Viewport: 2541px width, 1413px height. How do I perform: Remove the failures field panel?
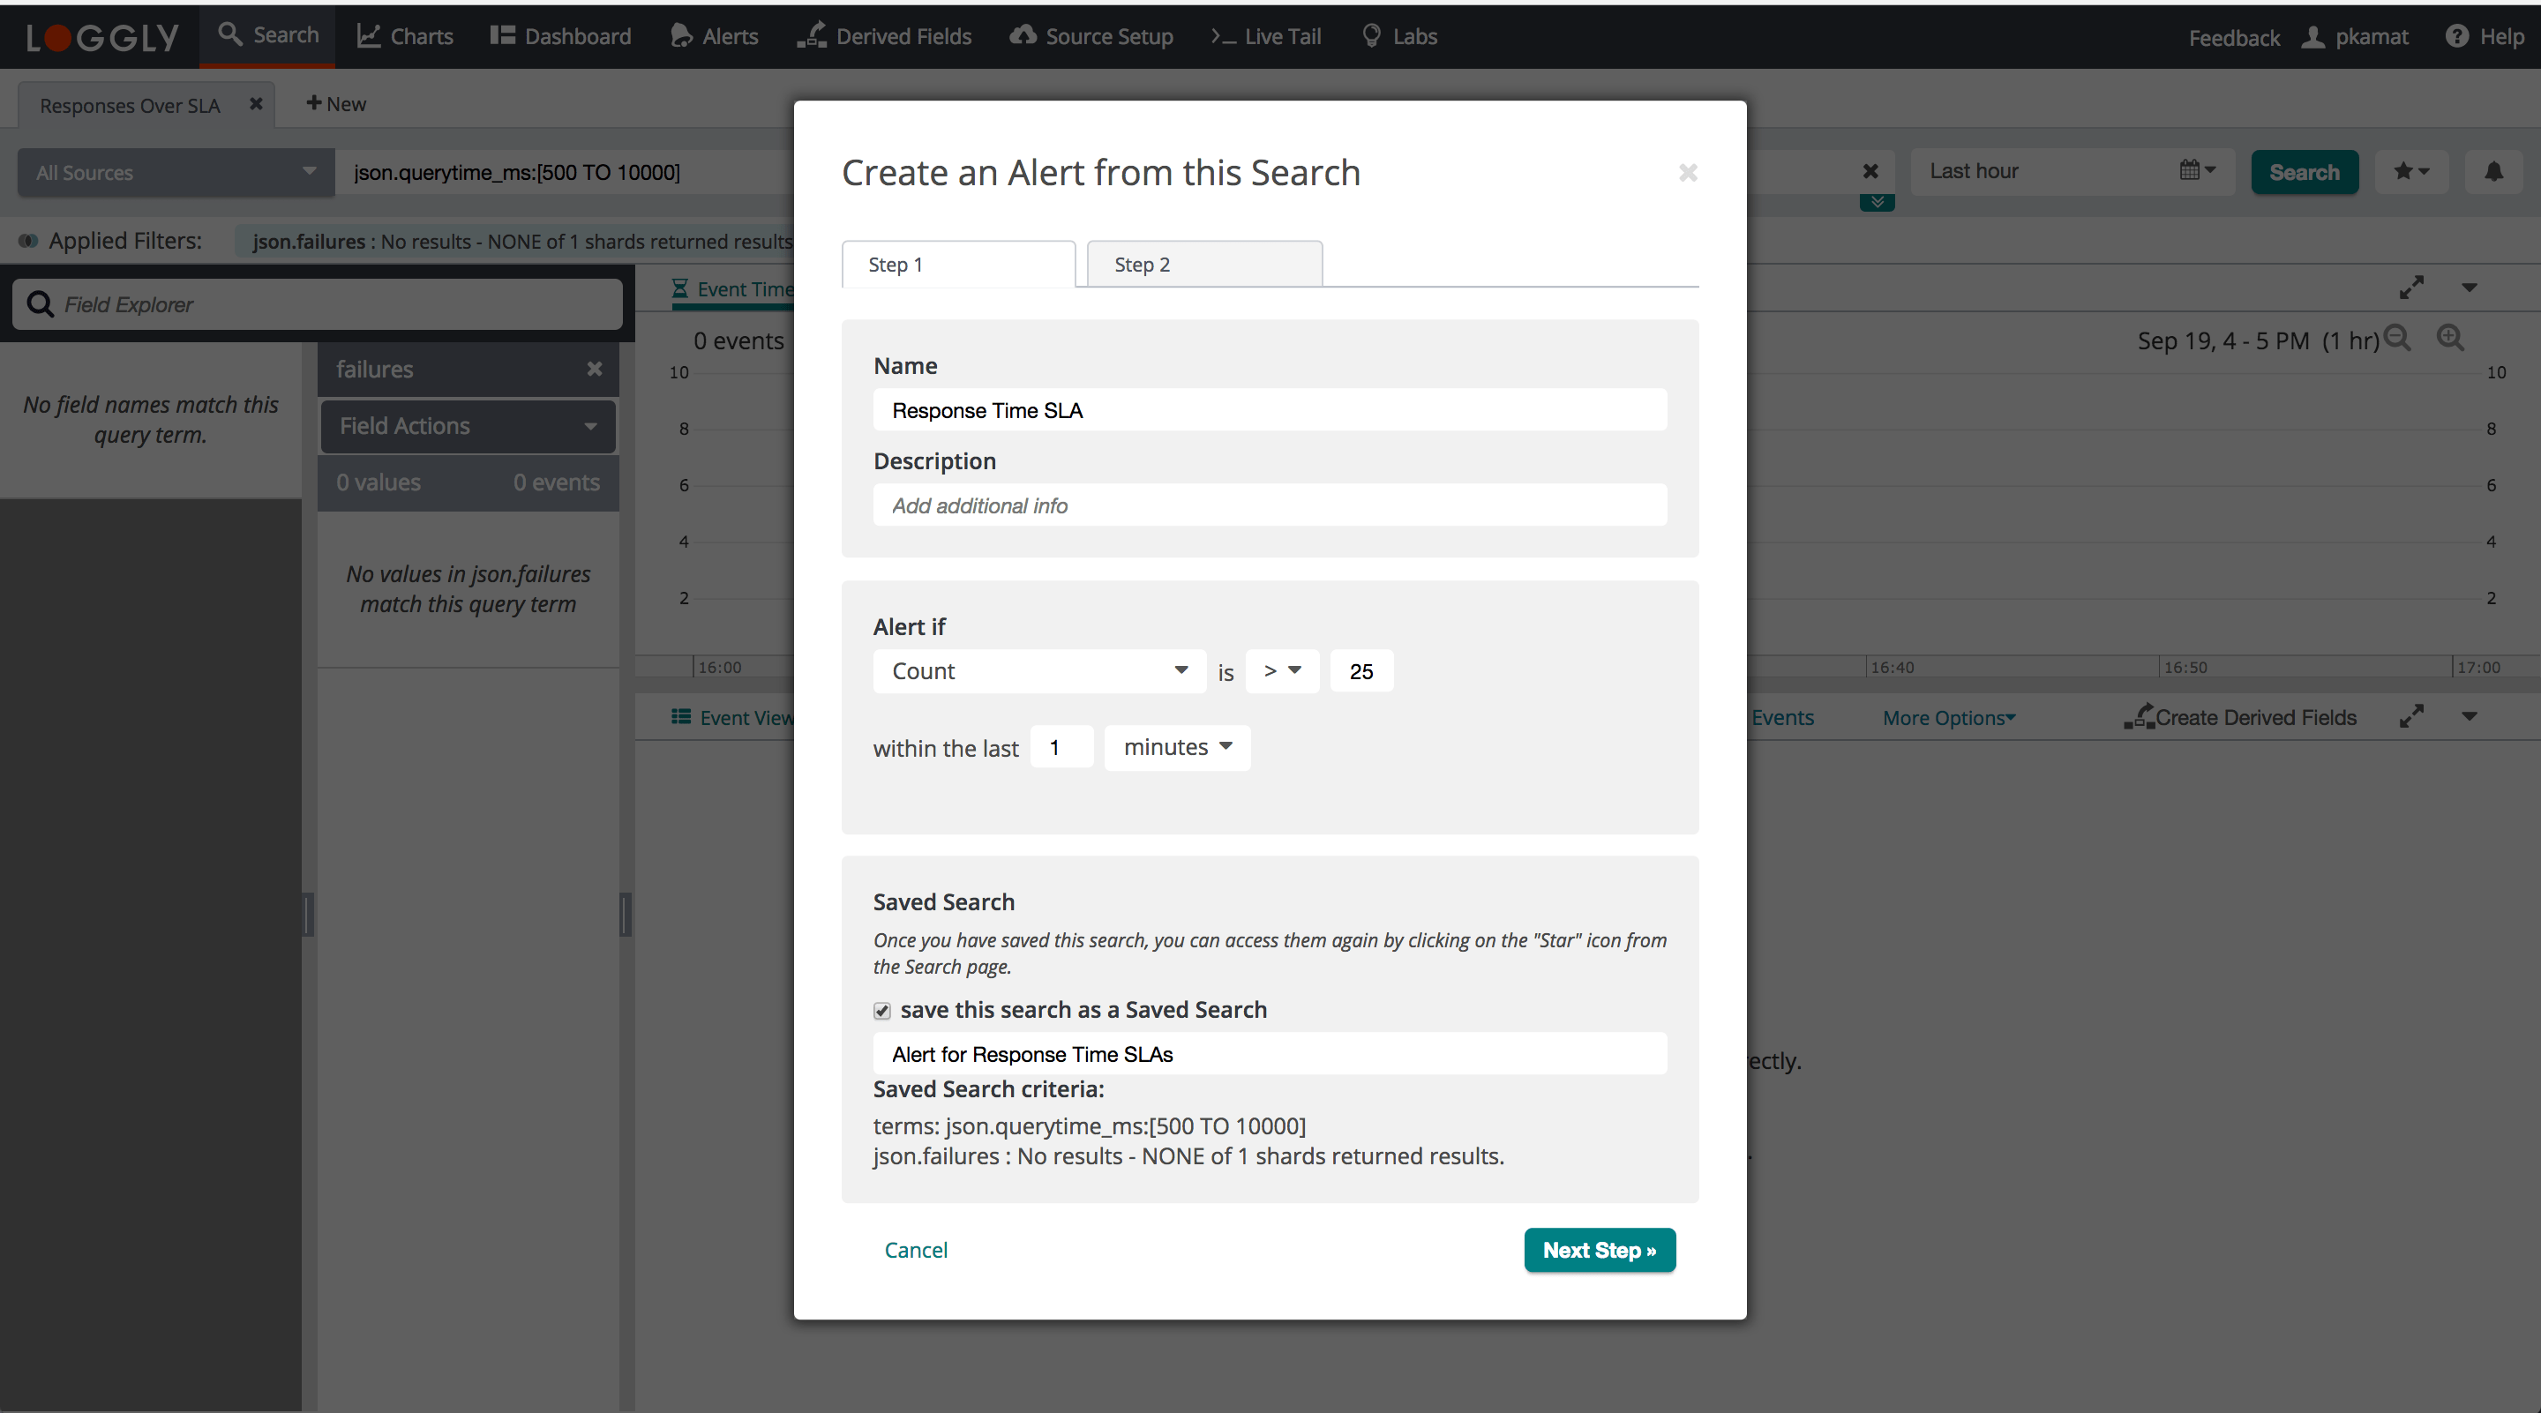[x=594, y=369]
